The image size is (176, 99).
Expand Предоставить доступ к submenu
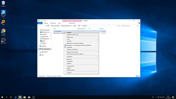pyautogui.click(x=97, y=52)
